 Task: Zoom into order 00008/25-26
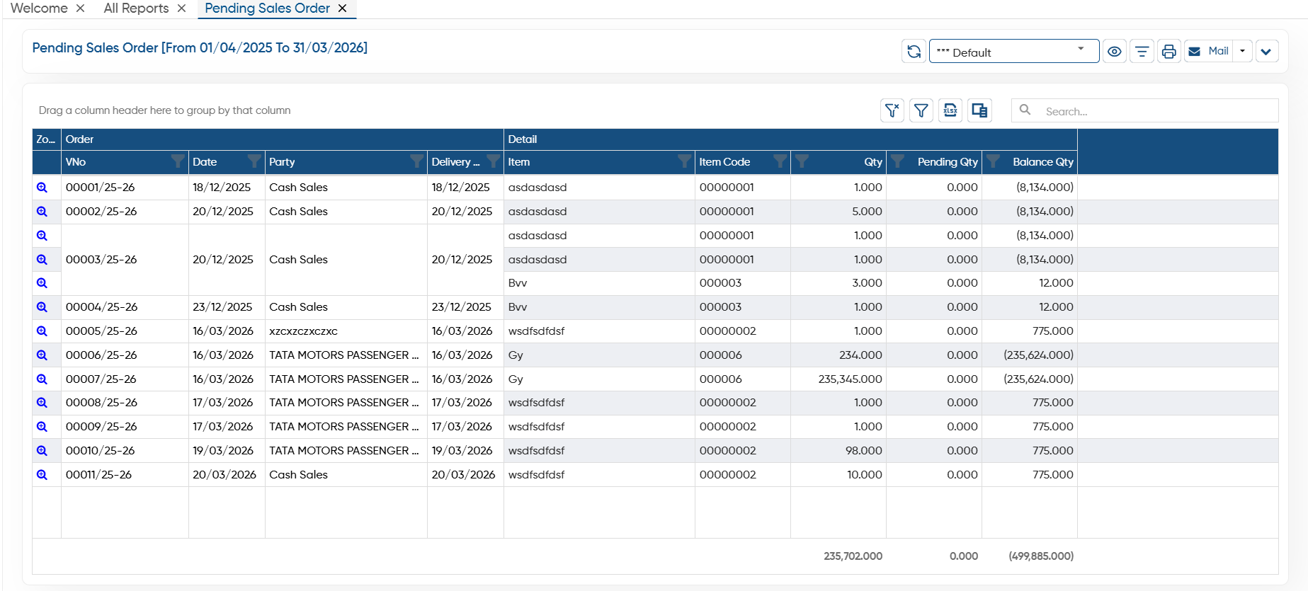[42, 403]
